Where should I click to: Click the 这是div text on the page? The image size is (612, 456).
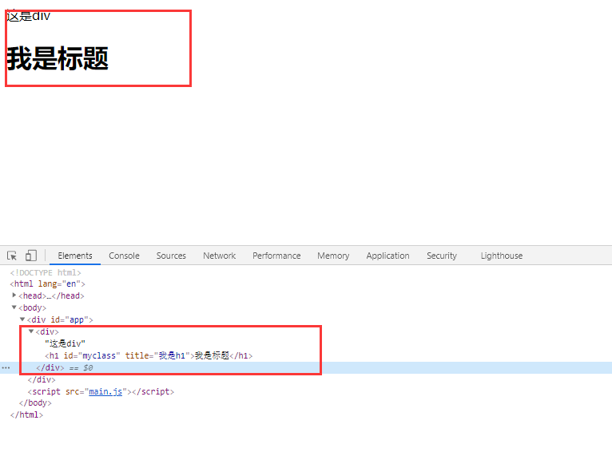tap(29, 17)
